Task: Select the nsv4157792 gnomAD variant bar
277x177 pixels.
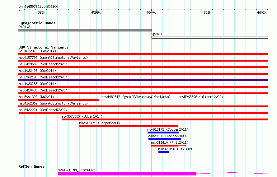Action: point(143,61)
